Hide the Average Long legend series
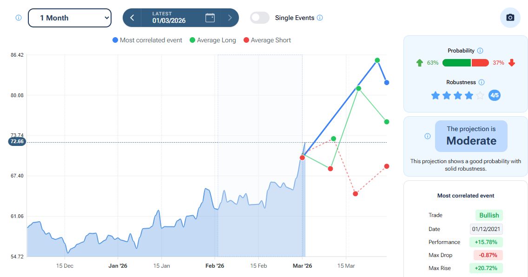 click(x=212, y=40)
